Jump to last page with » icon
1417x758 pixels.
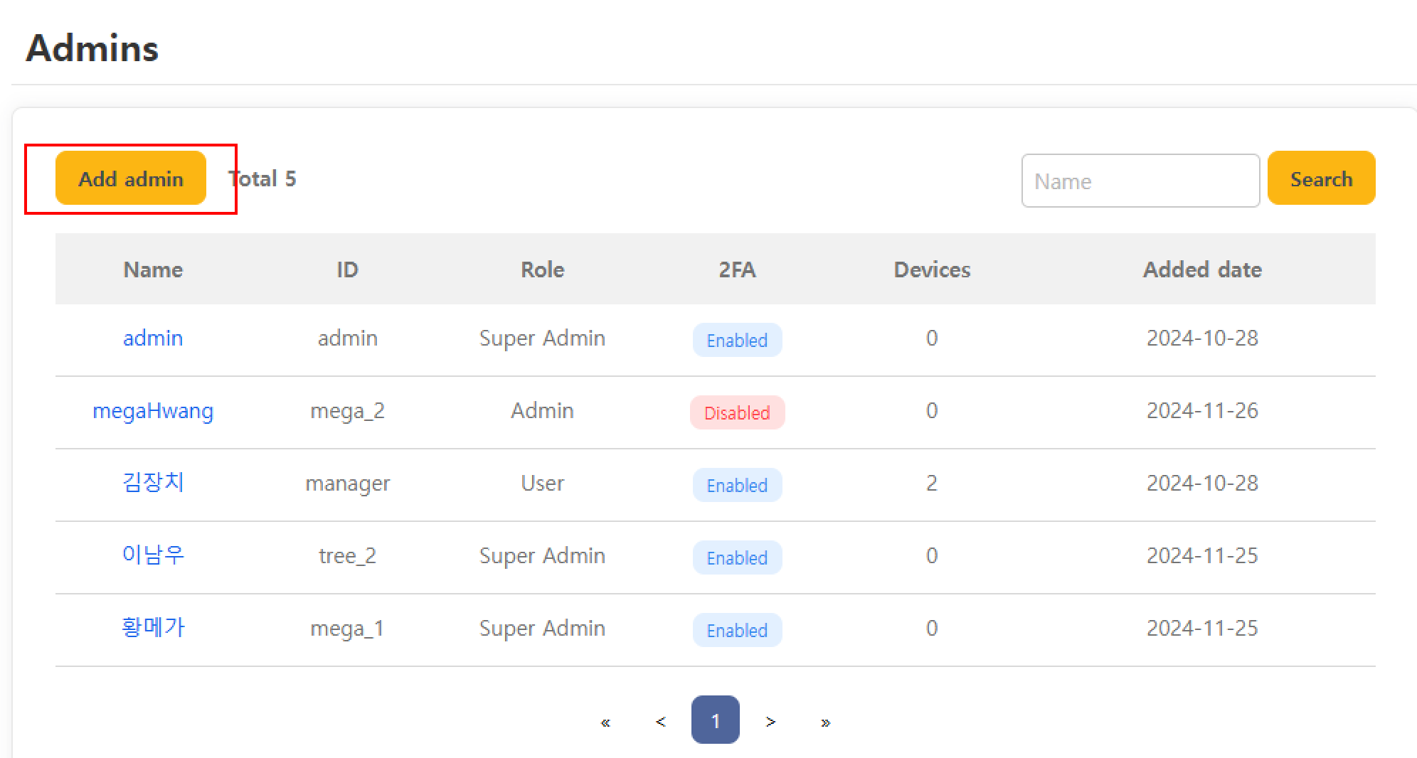825,722
